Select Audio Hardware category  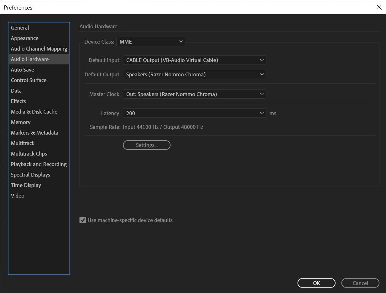click(39, 59)
